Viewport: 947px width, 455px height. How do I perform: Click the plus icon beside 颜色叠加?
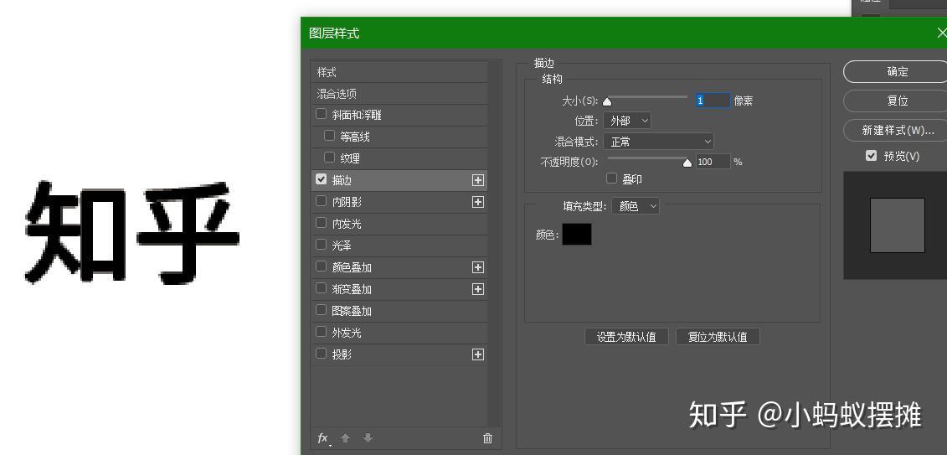[x=478, y=267]
